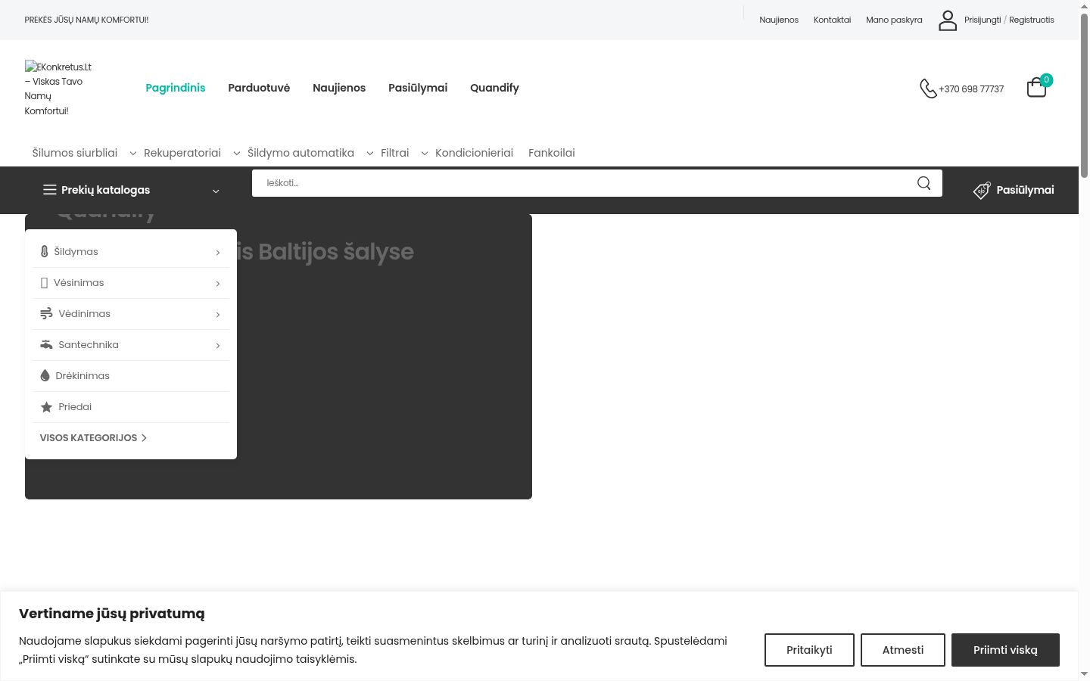The height and width of the screenshot is (681, 1090).
Task: Reject cookies with the Atmesti button
Action: pos(903,650)
